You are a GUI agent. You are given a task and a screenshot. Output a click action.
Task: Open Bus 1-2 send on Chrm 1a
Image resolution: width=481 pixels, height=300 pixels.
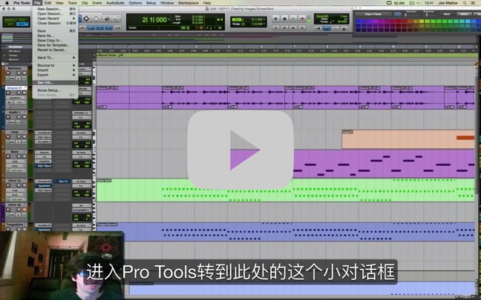click(62, 181)
